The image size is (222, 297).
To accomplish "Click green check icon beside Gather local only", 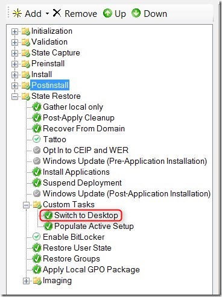I will (x=37, y=107).
